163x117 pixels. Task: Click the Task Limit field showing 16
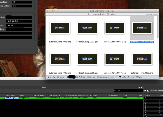click(22, 2)
